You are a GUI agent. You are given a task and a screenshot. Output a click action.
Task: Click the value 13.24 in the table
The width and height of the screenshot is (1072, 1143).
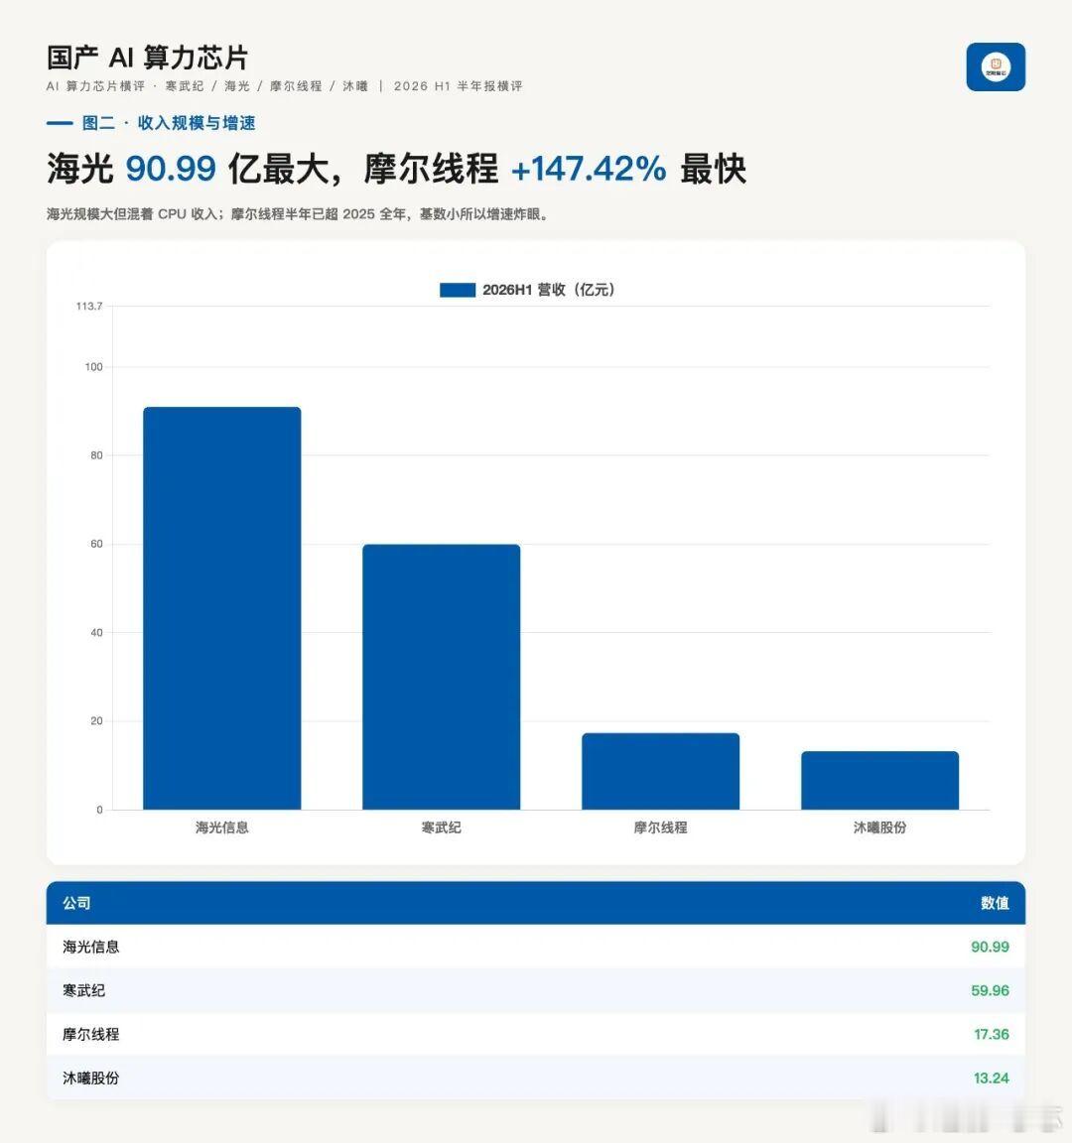click(x=991, y=1079)
